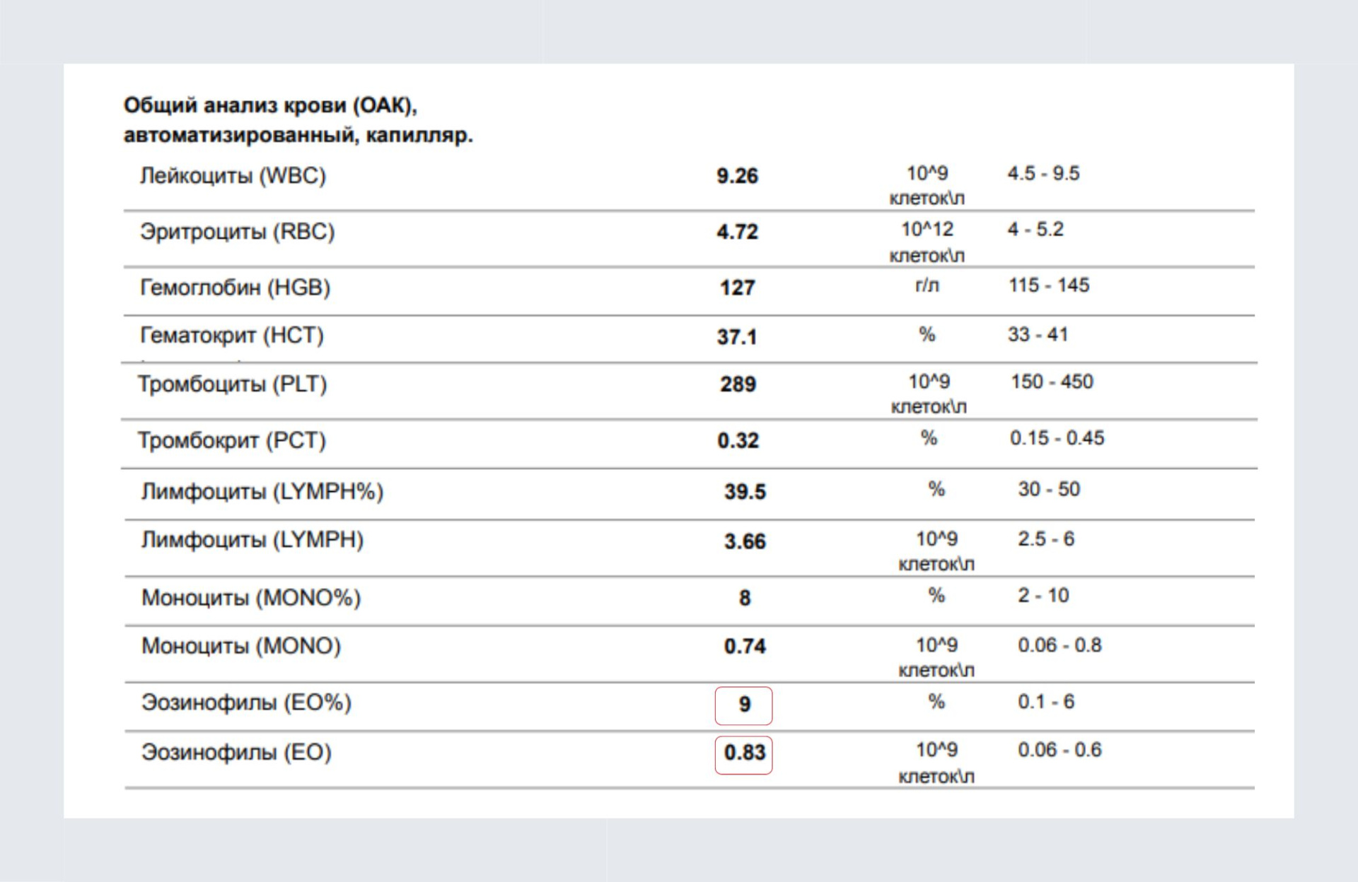
Task: Click the lymphocyte absolute value 3.66
Action: point(745,541)
